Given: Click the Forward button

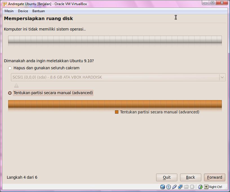Looking at the screenshot, I should click(x=214, y=177).
